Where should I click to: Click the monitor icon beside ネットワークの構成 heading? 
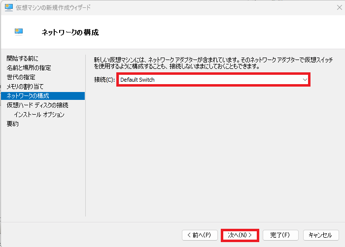click(19, 32)
